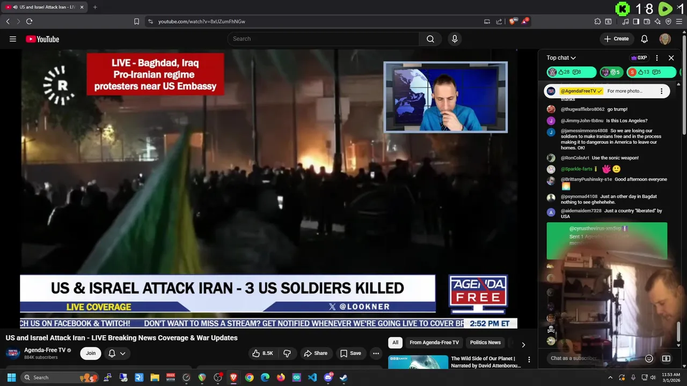Image resolution: width=687 pixels, height=386 pixels.
Task: Open live chat options three dots
Action: coord(657,58)
